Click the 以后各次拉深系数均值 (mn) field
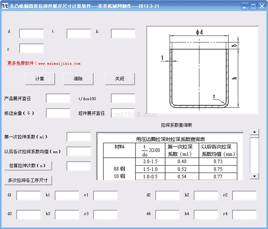268x229 pixels. pyautogui.click(x=79, y=151)
